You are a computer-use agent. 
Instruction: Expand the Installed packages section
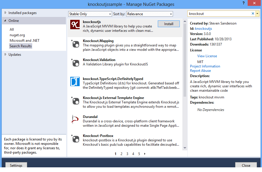pos(5,13)
